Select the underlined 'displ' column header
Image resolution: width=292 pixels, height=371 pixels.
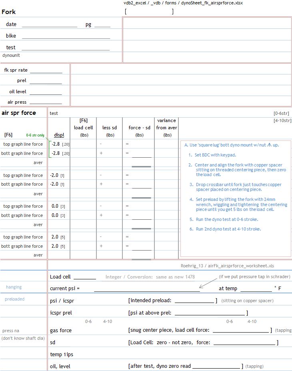coord(59,135)
